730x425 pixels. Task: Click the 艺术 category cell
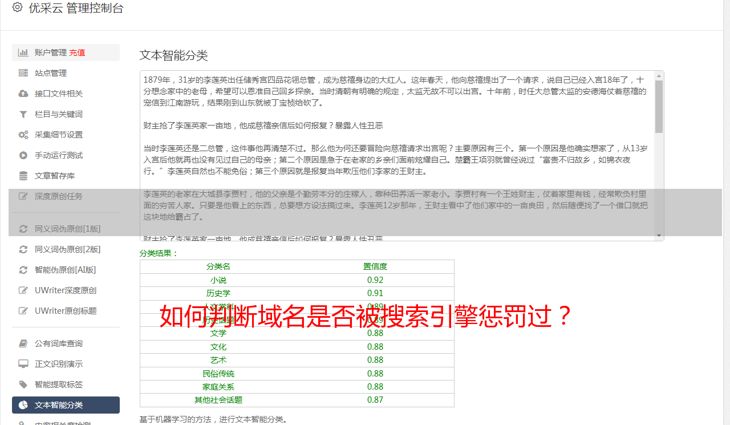coord(218,360)
